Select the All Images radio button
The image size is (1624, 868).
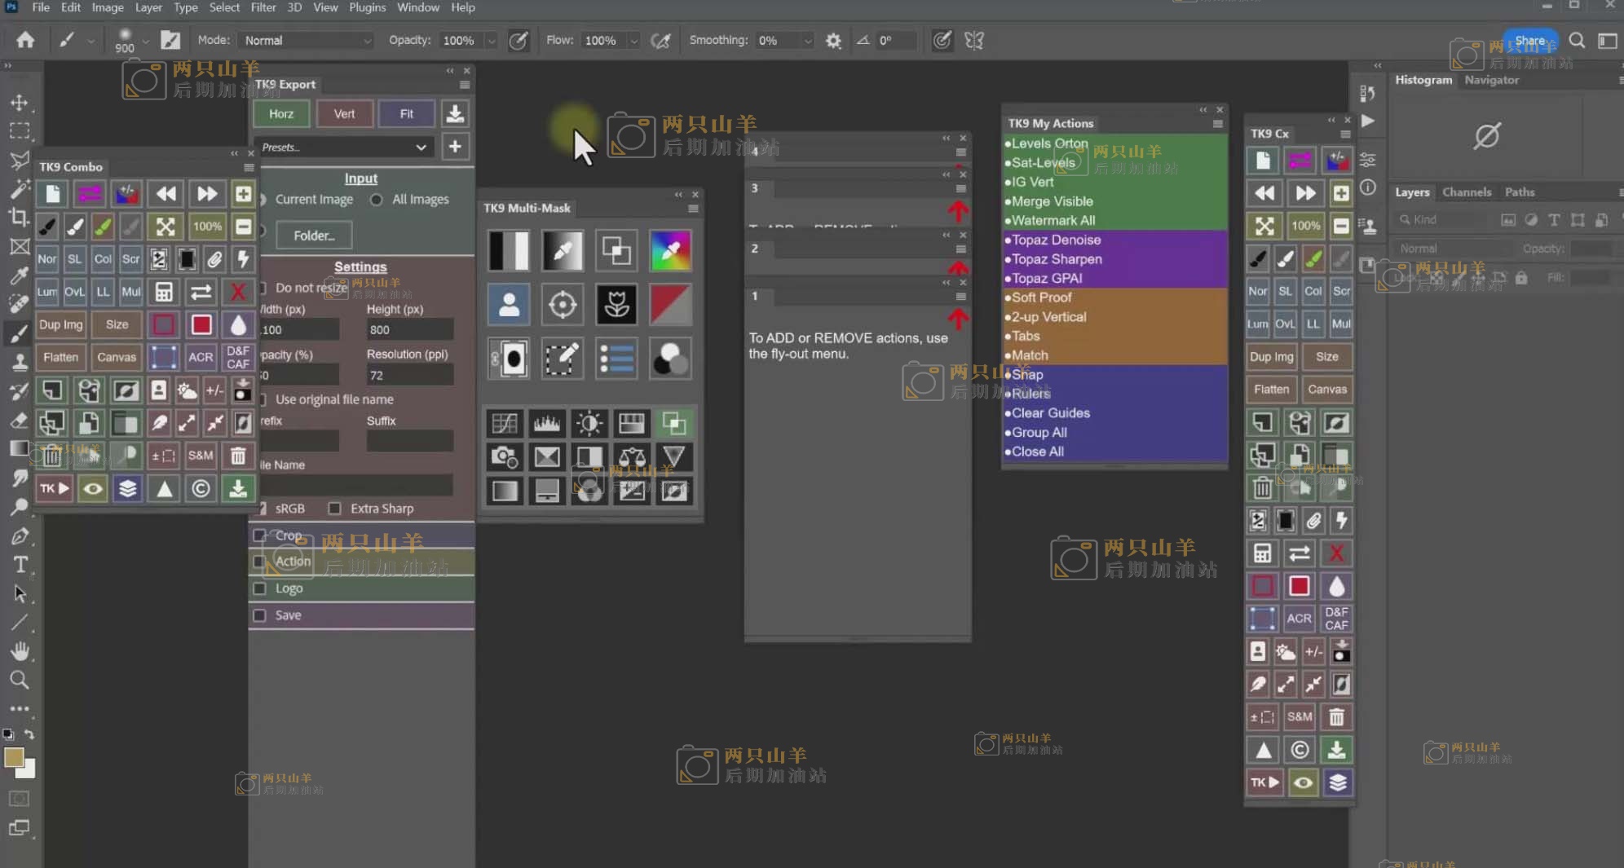point(377,200)
